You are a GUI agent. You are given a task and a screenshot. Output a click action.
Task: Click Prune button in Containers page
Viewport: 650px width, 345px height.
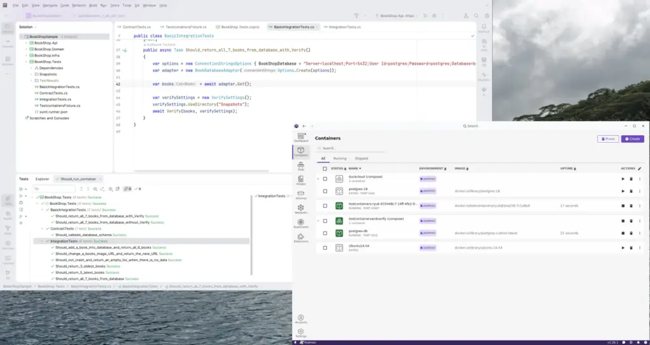607,139
